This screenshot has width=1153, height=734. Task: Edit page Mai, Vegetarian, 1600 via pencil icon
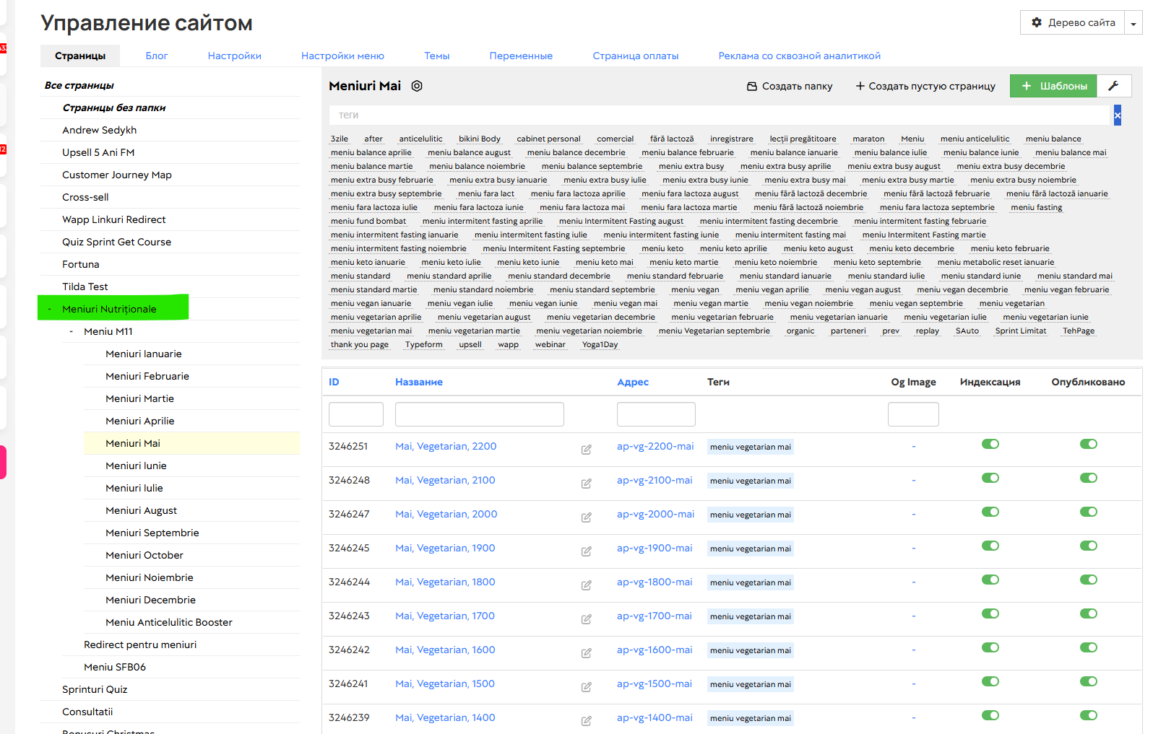(587, 652)
